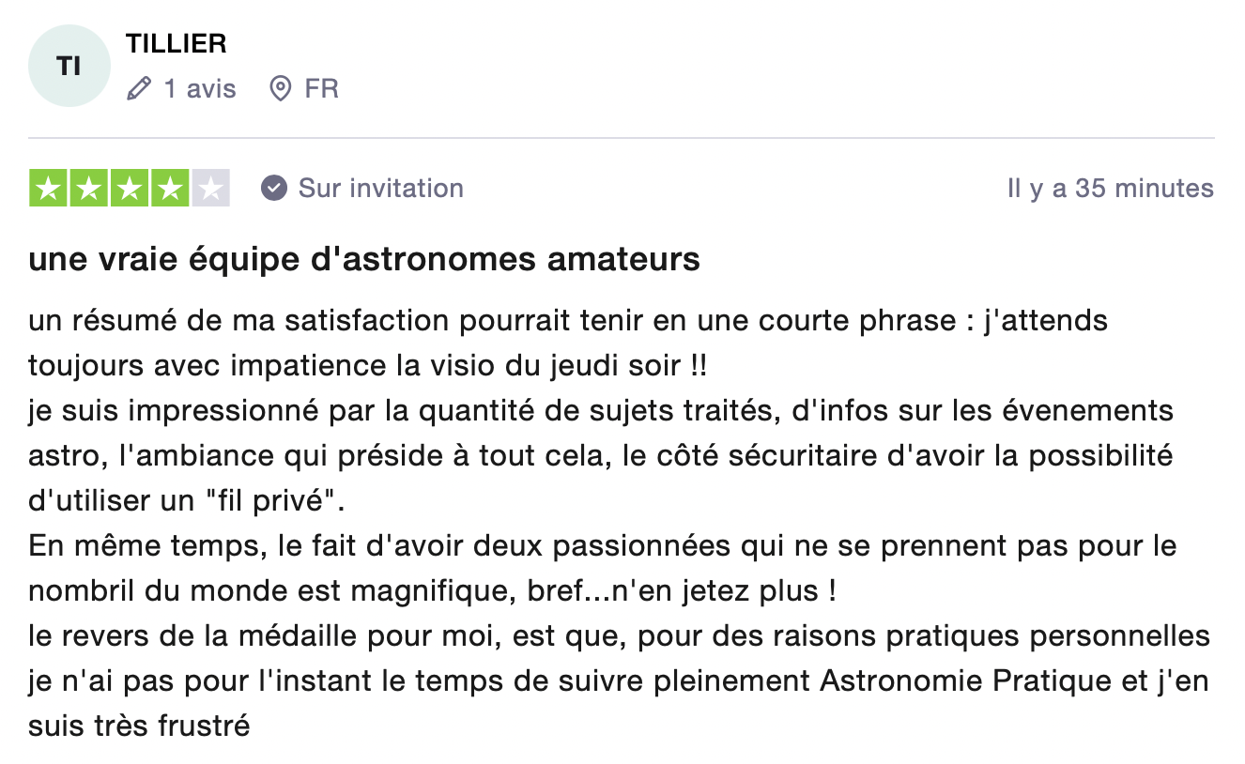Click the fourth green rating star

170,189
